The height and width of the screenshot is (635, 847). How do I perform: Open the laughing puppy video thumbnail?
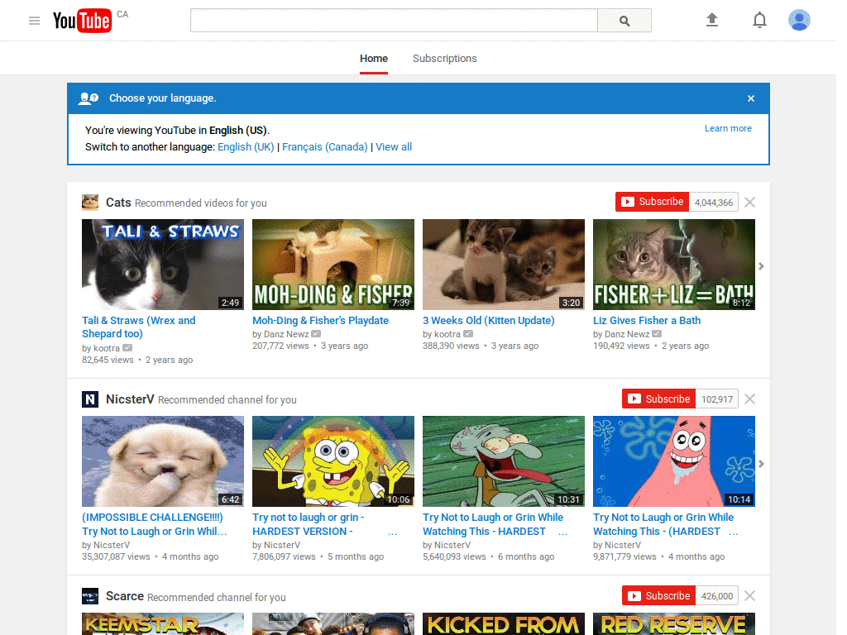click(x=163, y=461)
